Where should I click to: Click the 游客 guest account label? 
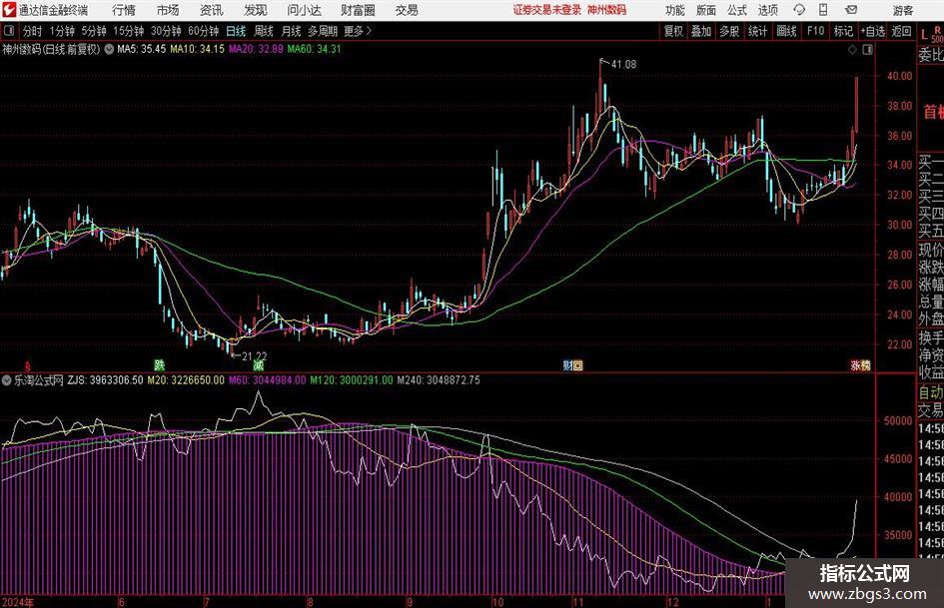tap(902, 10)
